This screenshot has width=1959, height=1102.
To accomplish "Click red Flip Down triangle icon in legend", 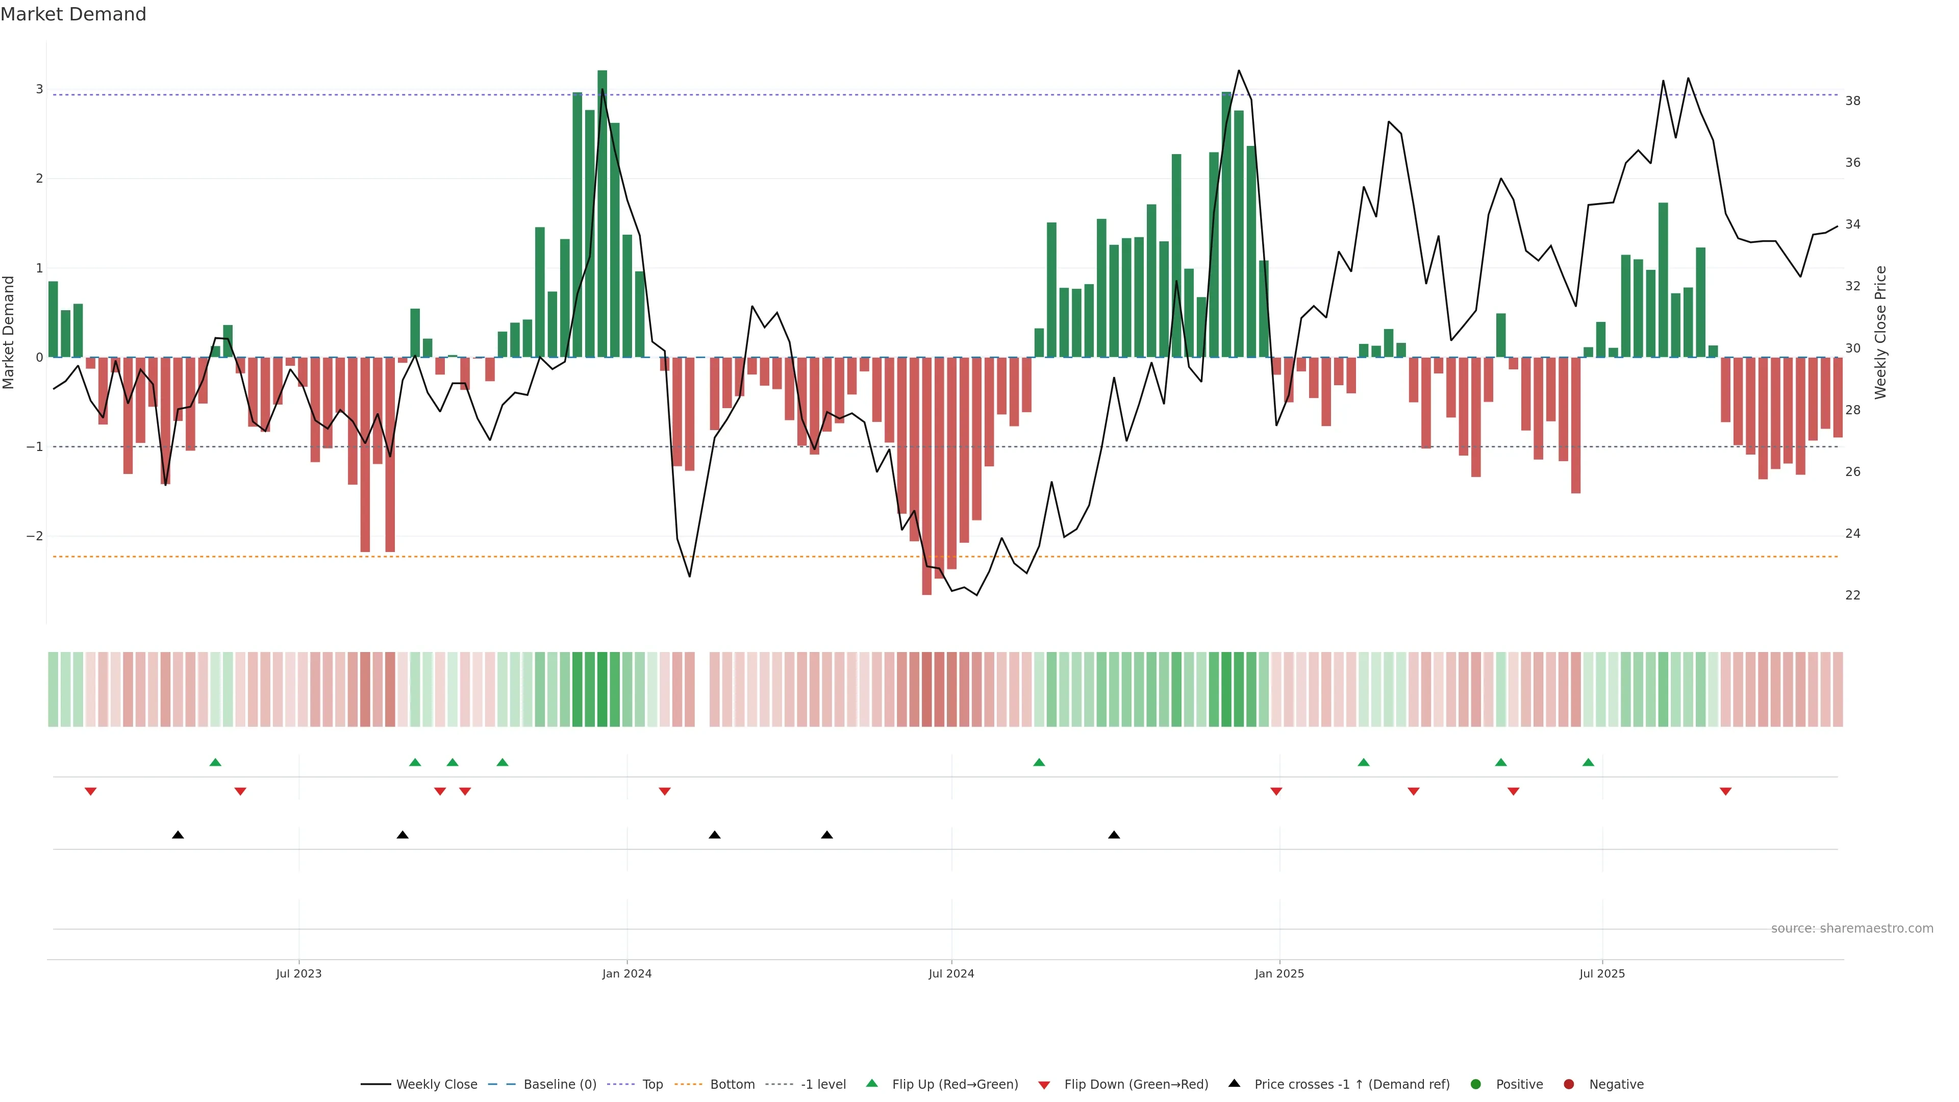I will tap(1044, 1085).
